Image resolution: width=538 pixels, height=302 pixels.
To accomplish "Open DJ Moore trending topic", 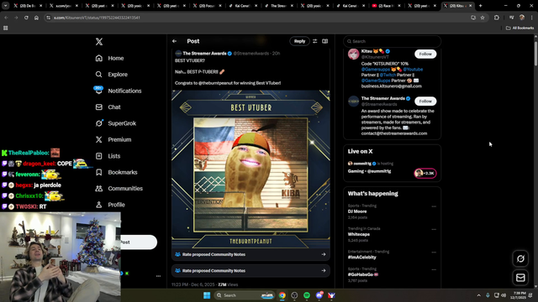I will point(357,211).
